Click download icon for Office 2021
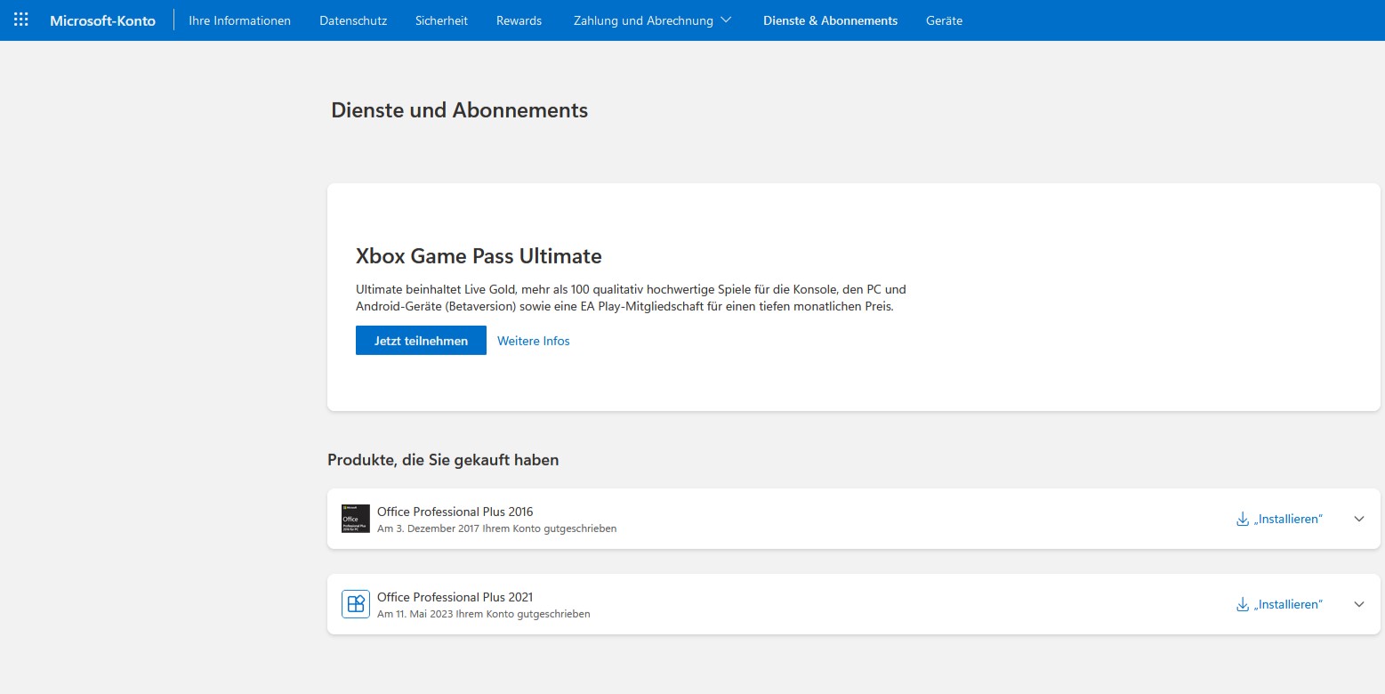The width and height of the screenshot is (1385, 694). 1243,604
